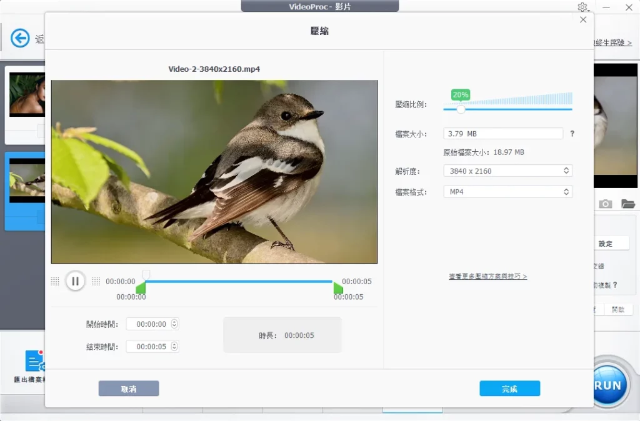Click the frame-step dots left of pause
Screen dimensions: 640x421
[55, 281]
